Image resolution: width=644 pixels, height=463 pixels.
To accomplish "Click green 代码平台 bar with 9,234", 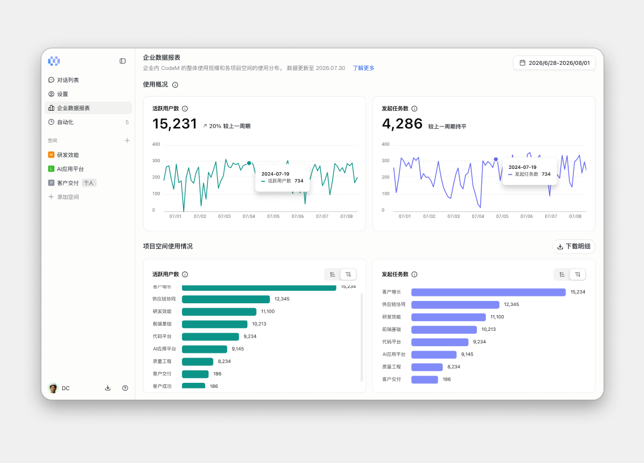I will tap(210, 337).
